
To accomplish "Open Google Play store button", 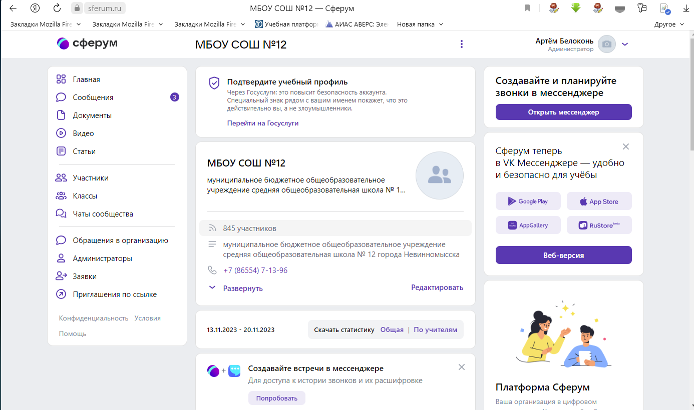I will [529, 201].
